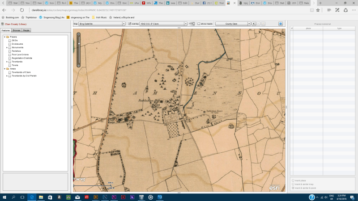This screenshot has width=358, height=201.
Task: Open the Bing Satellite base map dropdown
Action: pyautogui.click(x=102, y=23)
